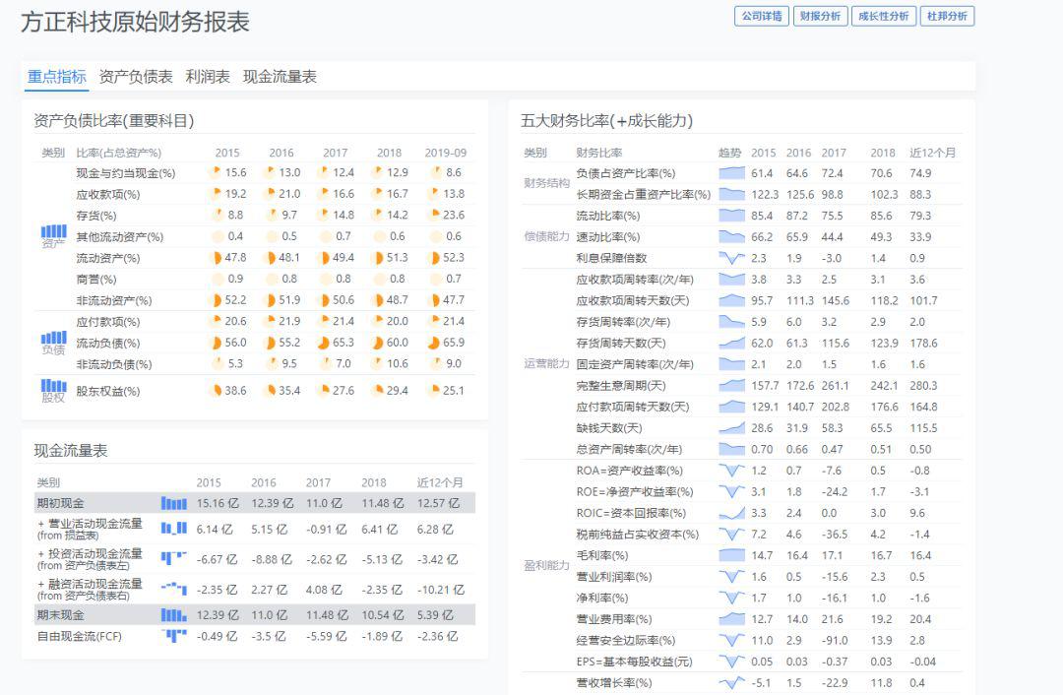The width and height of the screenshot is (1063, 695).
Task: Click the 营业活动现金流量 mini bar chart
Action: tap(173, 529)
